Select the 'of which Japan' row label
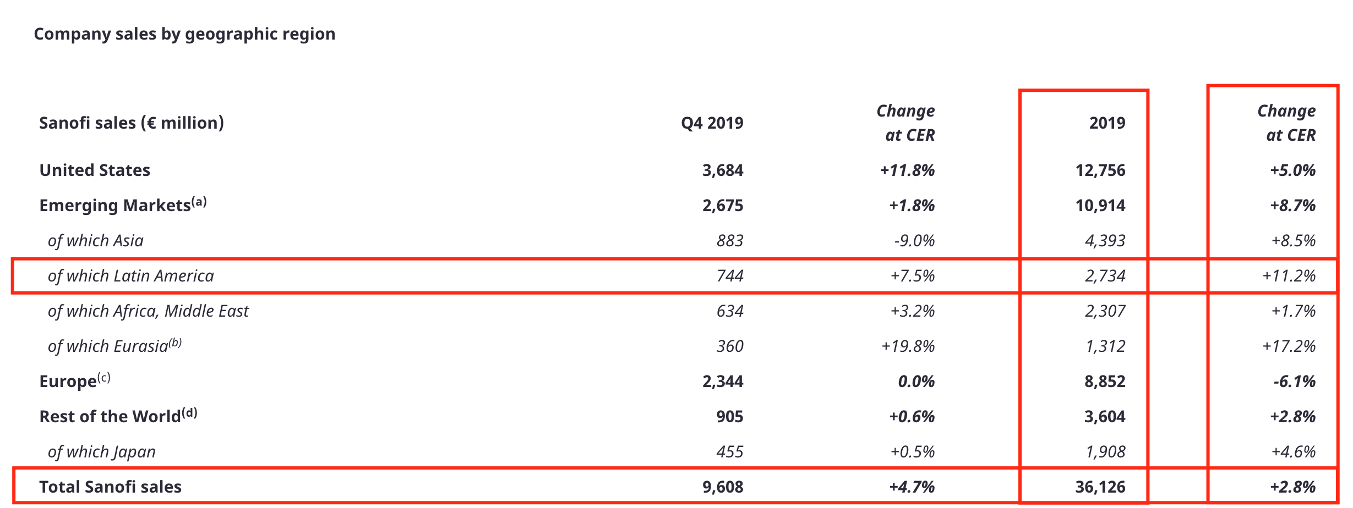 tap(101, 452)
